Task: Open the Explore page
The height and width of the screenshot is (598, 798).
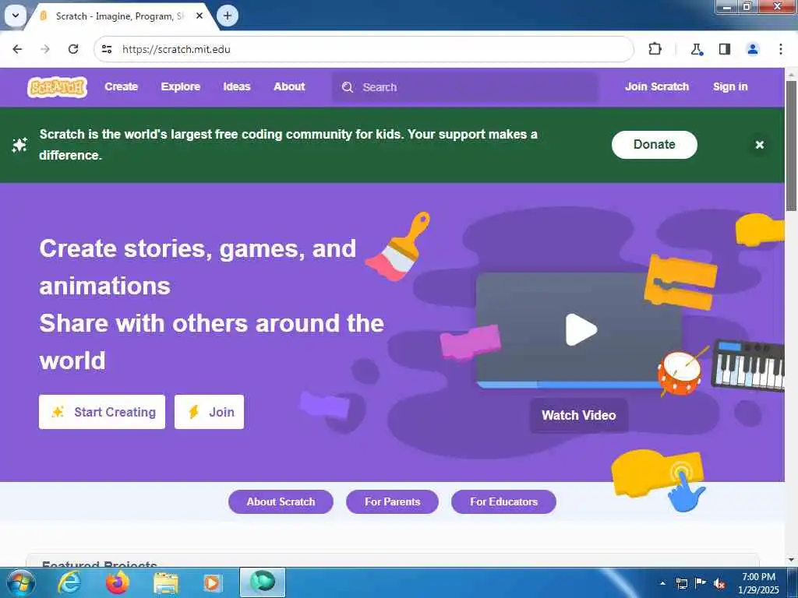Action: tap(181, 87)
